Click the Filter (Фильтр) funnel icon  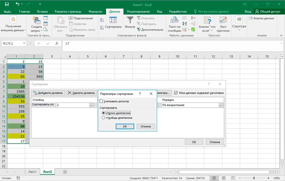pyautogui.click(x=130, y=20)
